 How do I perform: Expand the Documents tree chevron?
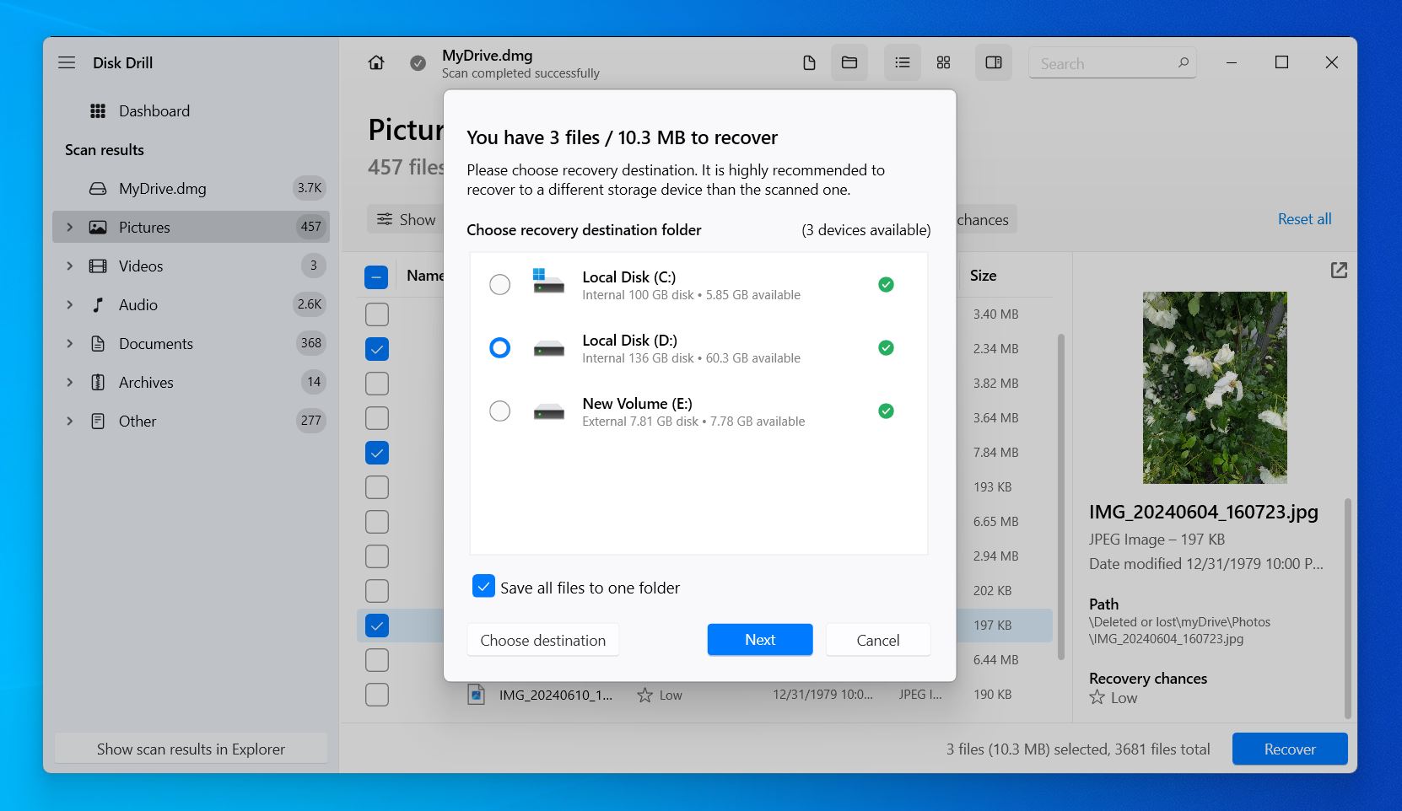(x=70, y=343)
